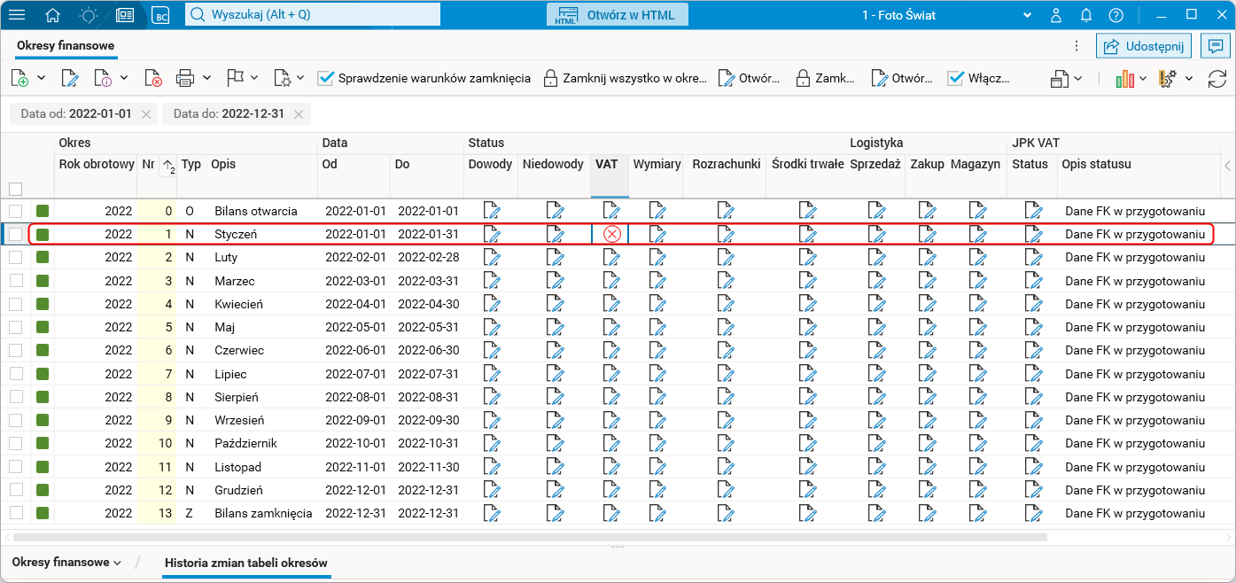Image resolution: width=1236 pixels, height=583 pixels.
Task: Toggle Sprawdzenie warunków zamknięcia checkbox
Action: 325,78
